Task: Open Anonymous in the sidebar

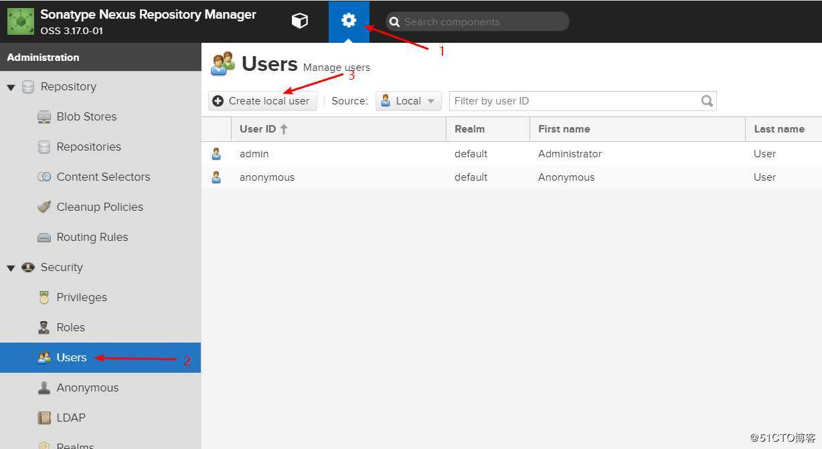Action: pyautogui.click(x=100, y=388)
